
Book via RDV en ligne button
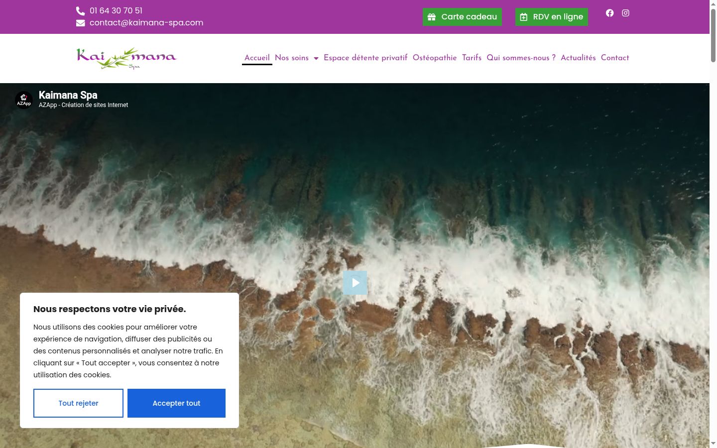click(x=552, y=17)
